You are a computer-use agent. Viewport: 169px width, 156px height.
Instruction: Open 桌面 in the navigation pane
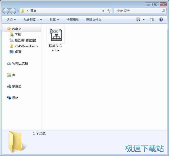point(15,52)
